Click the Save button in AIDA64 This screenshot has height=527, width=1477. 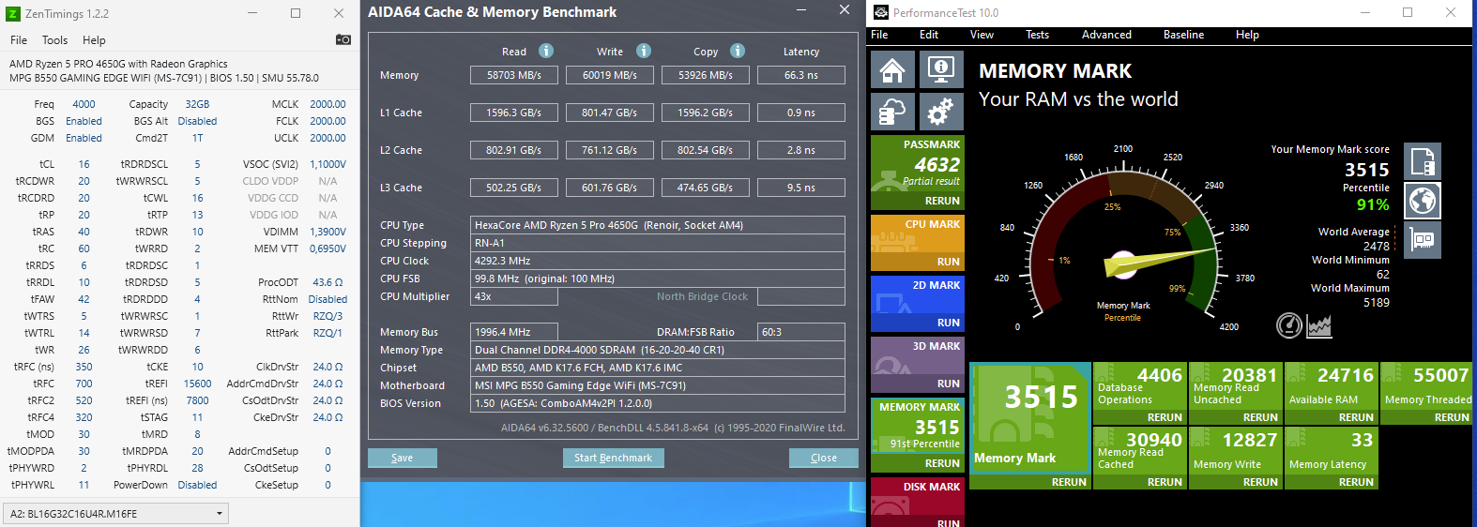(x=402, y=458)
